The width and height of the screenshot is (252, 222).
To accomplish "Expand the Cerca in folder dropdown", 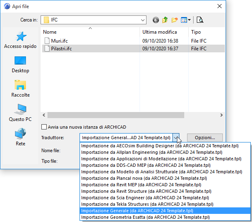I will point(142,20).
